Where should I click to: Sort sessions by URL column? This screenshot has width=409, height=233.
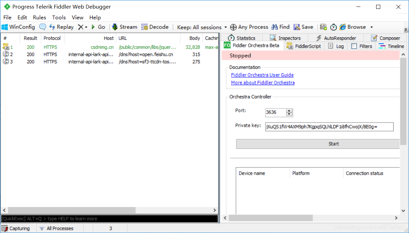coord(148,38)
